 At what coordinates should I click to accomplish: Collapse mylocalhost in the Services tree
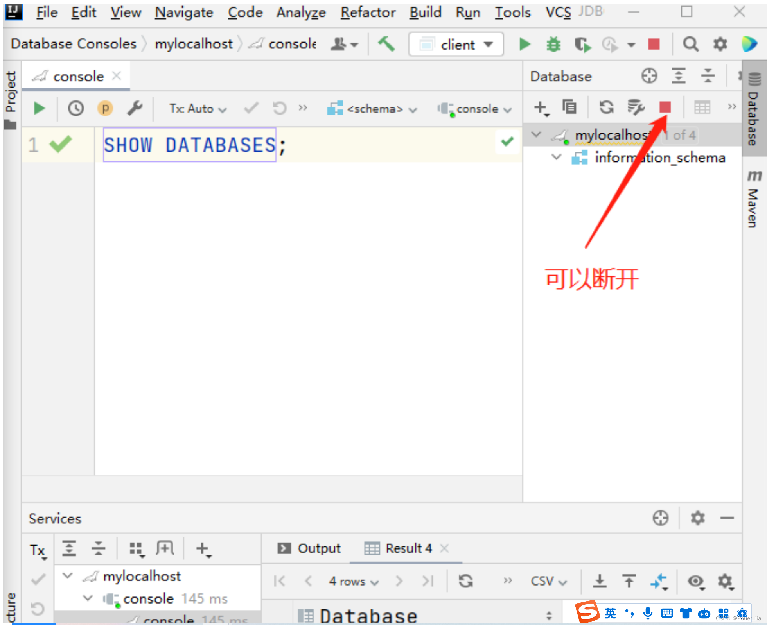[68, 575]
